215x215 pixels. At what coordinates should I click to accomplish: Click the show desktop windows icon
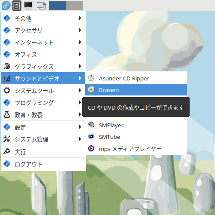pyautogui.click(x=41, y=6)
